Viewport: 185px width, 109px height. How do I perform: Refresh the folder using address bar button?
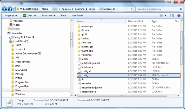[132, 9]
